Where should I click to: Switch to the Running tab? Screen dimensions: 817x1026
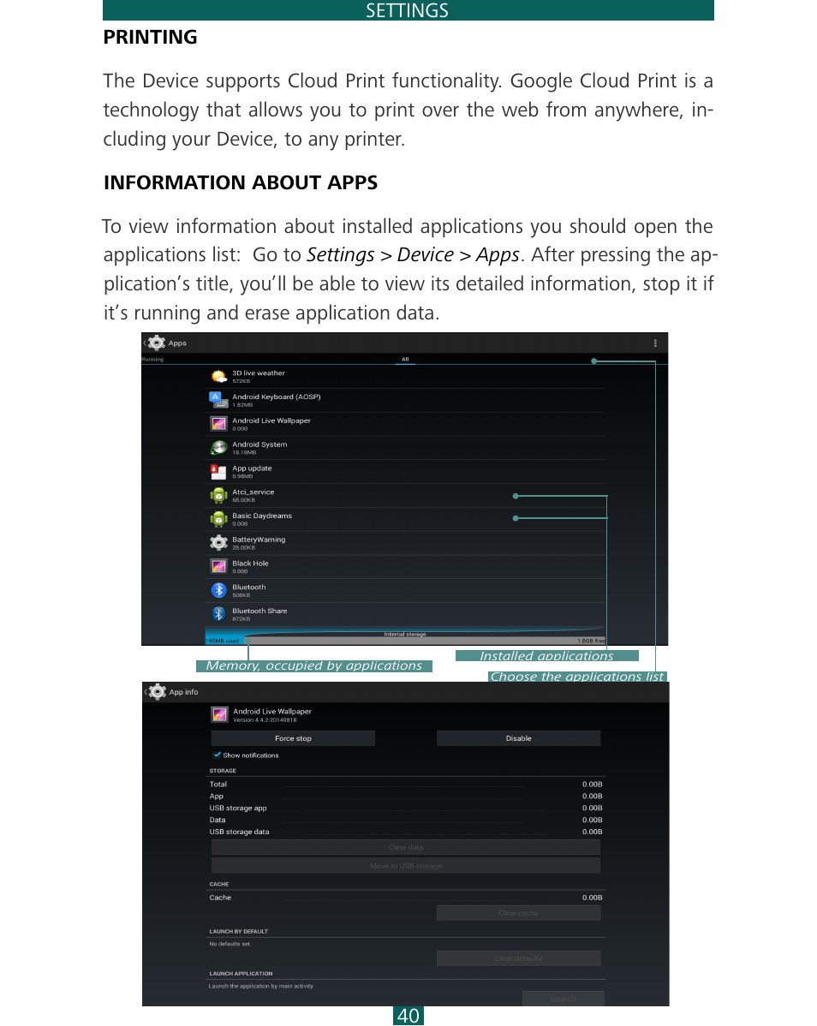152,359
